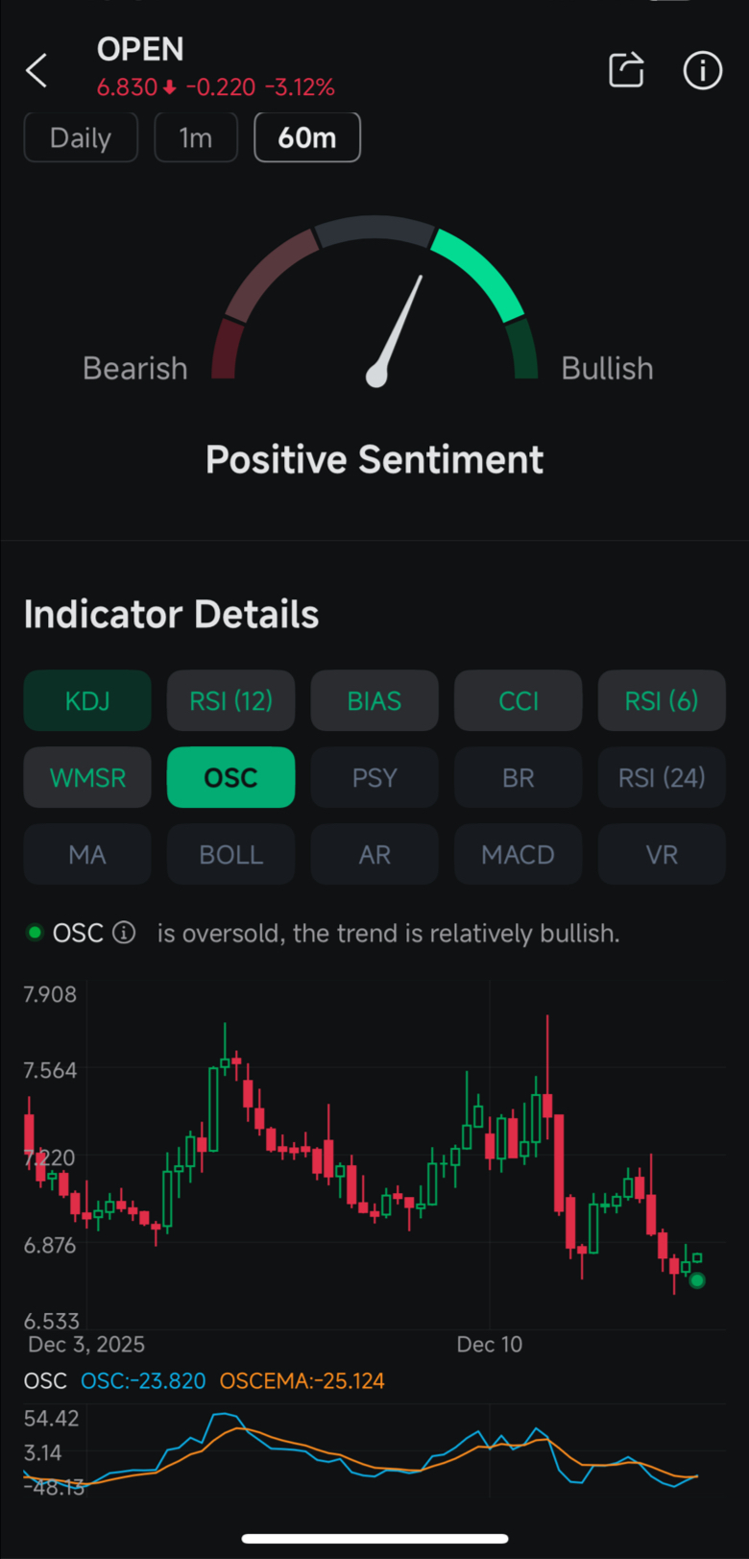Select the MACD indicator
The image size is (749, 1559).
pos(519,854)
